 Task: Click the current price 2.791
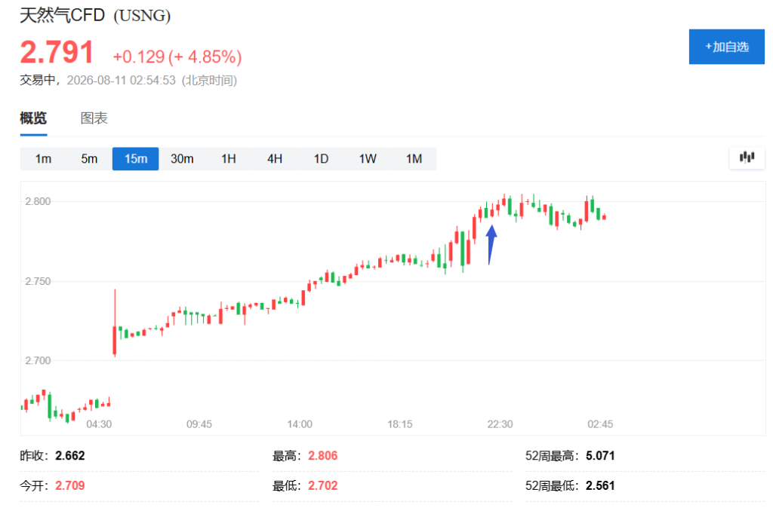(x=57, y=52)
